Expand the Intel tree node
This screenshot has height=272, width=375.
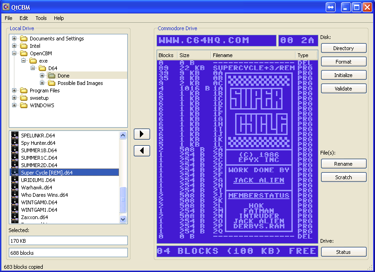pos(14,45)
